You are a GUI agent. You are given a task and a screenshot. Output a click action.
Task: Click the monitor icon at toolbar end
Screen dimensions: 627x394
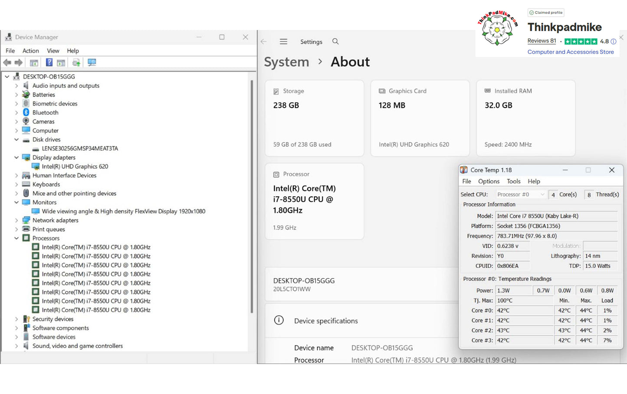[92, 62]
